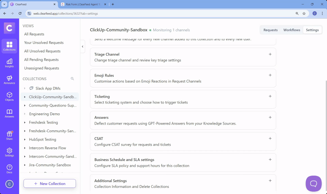The height and width of the screenshot is (194, 327).
Task: Open All Unsolved Requests view
Action: [42, 51]
